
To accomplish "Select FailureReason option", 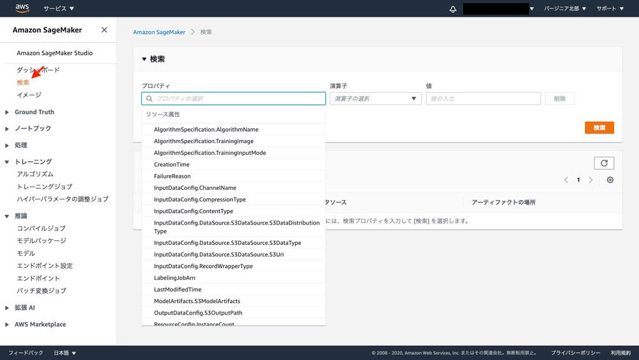I will (x=233, y=176).
